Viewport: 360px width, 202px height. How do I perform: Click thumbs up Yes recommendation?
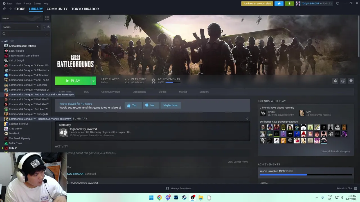tap(133, 105)
